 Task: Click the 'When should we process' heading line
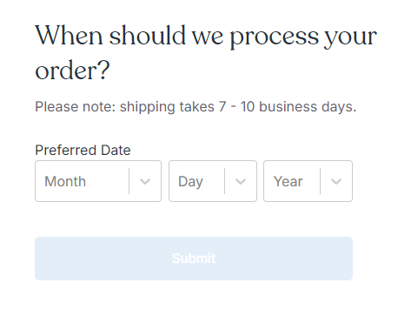click(x=206, y=37)
